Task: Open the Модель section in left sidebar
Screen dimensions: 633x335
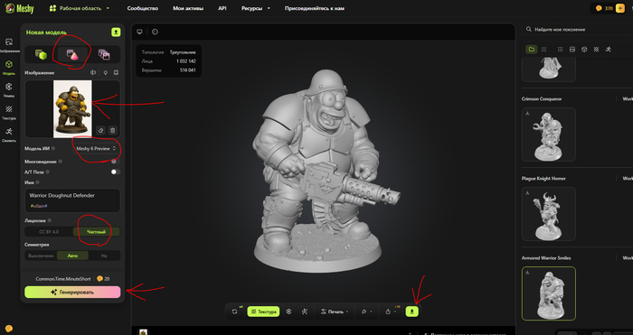Action: (x=9, y=68)
